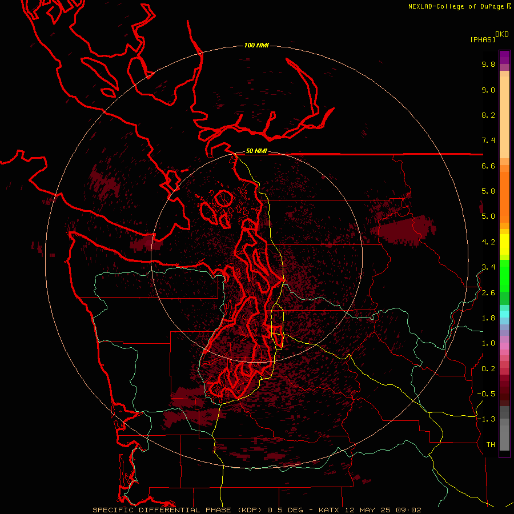Click the -0.5 scale value
This screenshot has width=514, height=514.
coord(486,394)
